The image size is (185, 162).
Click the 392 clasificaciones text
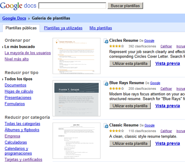pos(142,47)
